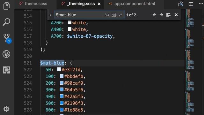Click the A700 key on line 517
This screenshot has width=204, height=115.
[56, 36]
